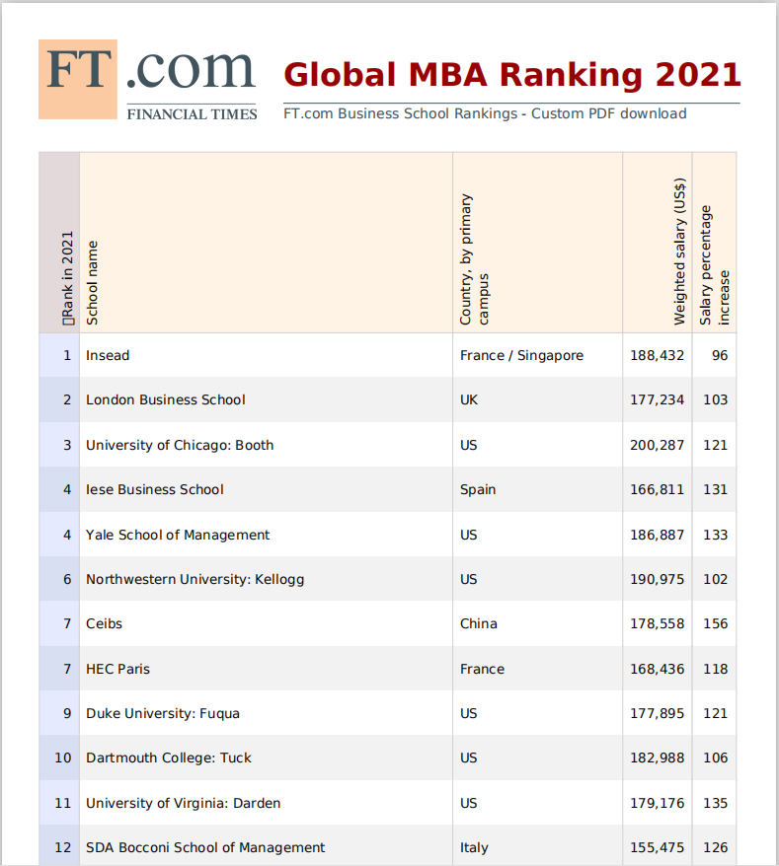Choose Yale School of Management
The height and width of the screenshot is (866, 779).
click(x=178, y=535)
